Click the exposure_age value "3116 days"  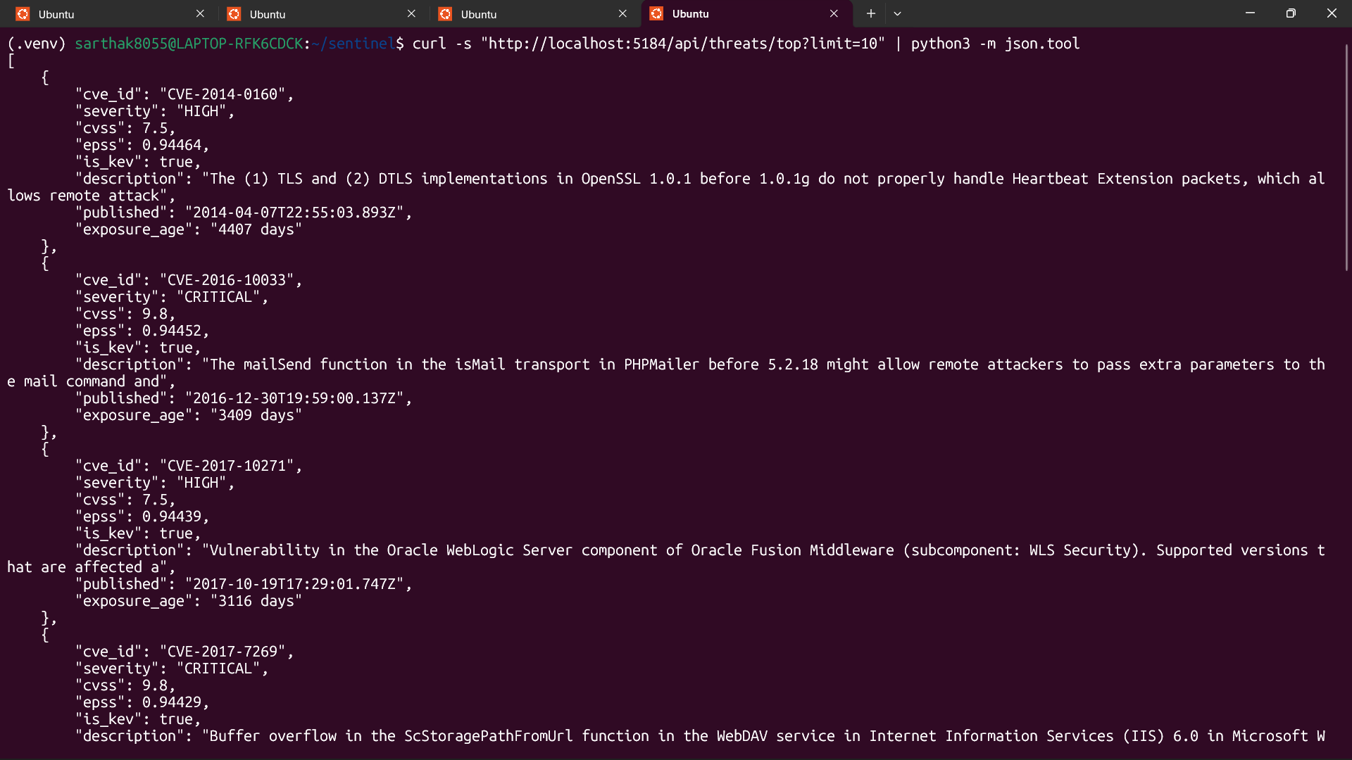[x=256, y=601]
